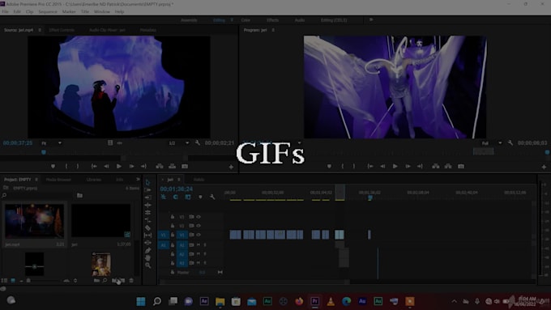Select the Slip tool
Image resolution: width=551 pixels, height=310 pixels.
pyautogui.click(x=147, y=236)
